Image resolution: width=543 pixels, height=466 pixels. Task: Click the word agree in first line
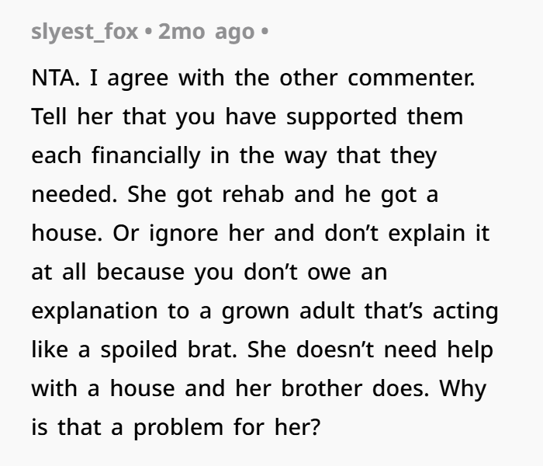(138, 78)
